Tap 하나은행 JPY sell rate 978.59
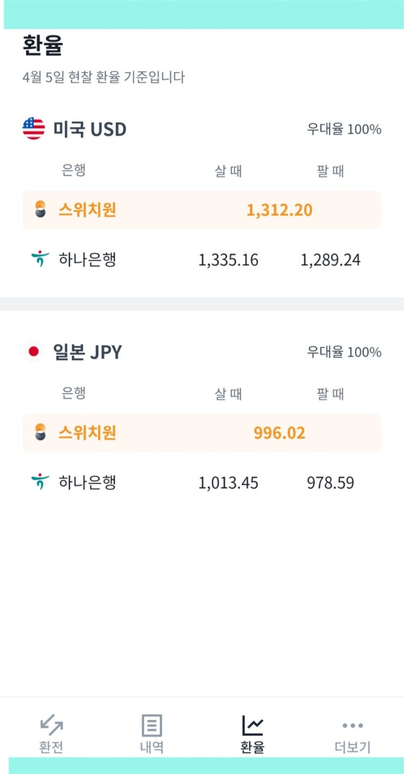 (331, 483)
